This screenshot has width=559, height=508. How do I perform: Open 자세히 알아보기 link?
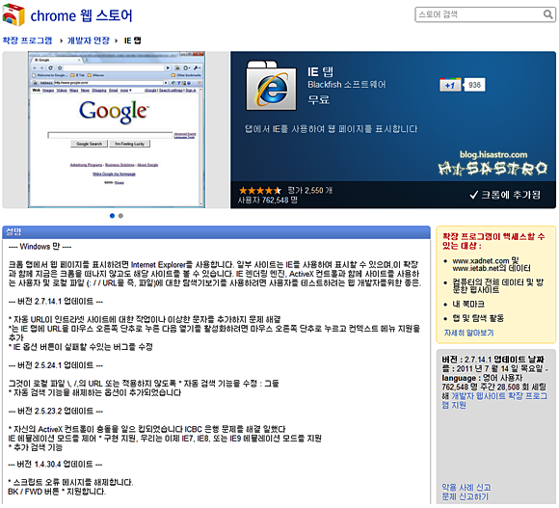(468, 333)
